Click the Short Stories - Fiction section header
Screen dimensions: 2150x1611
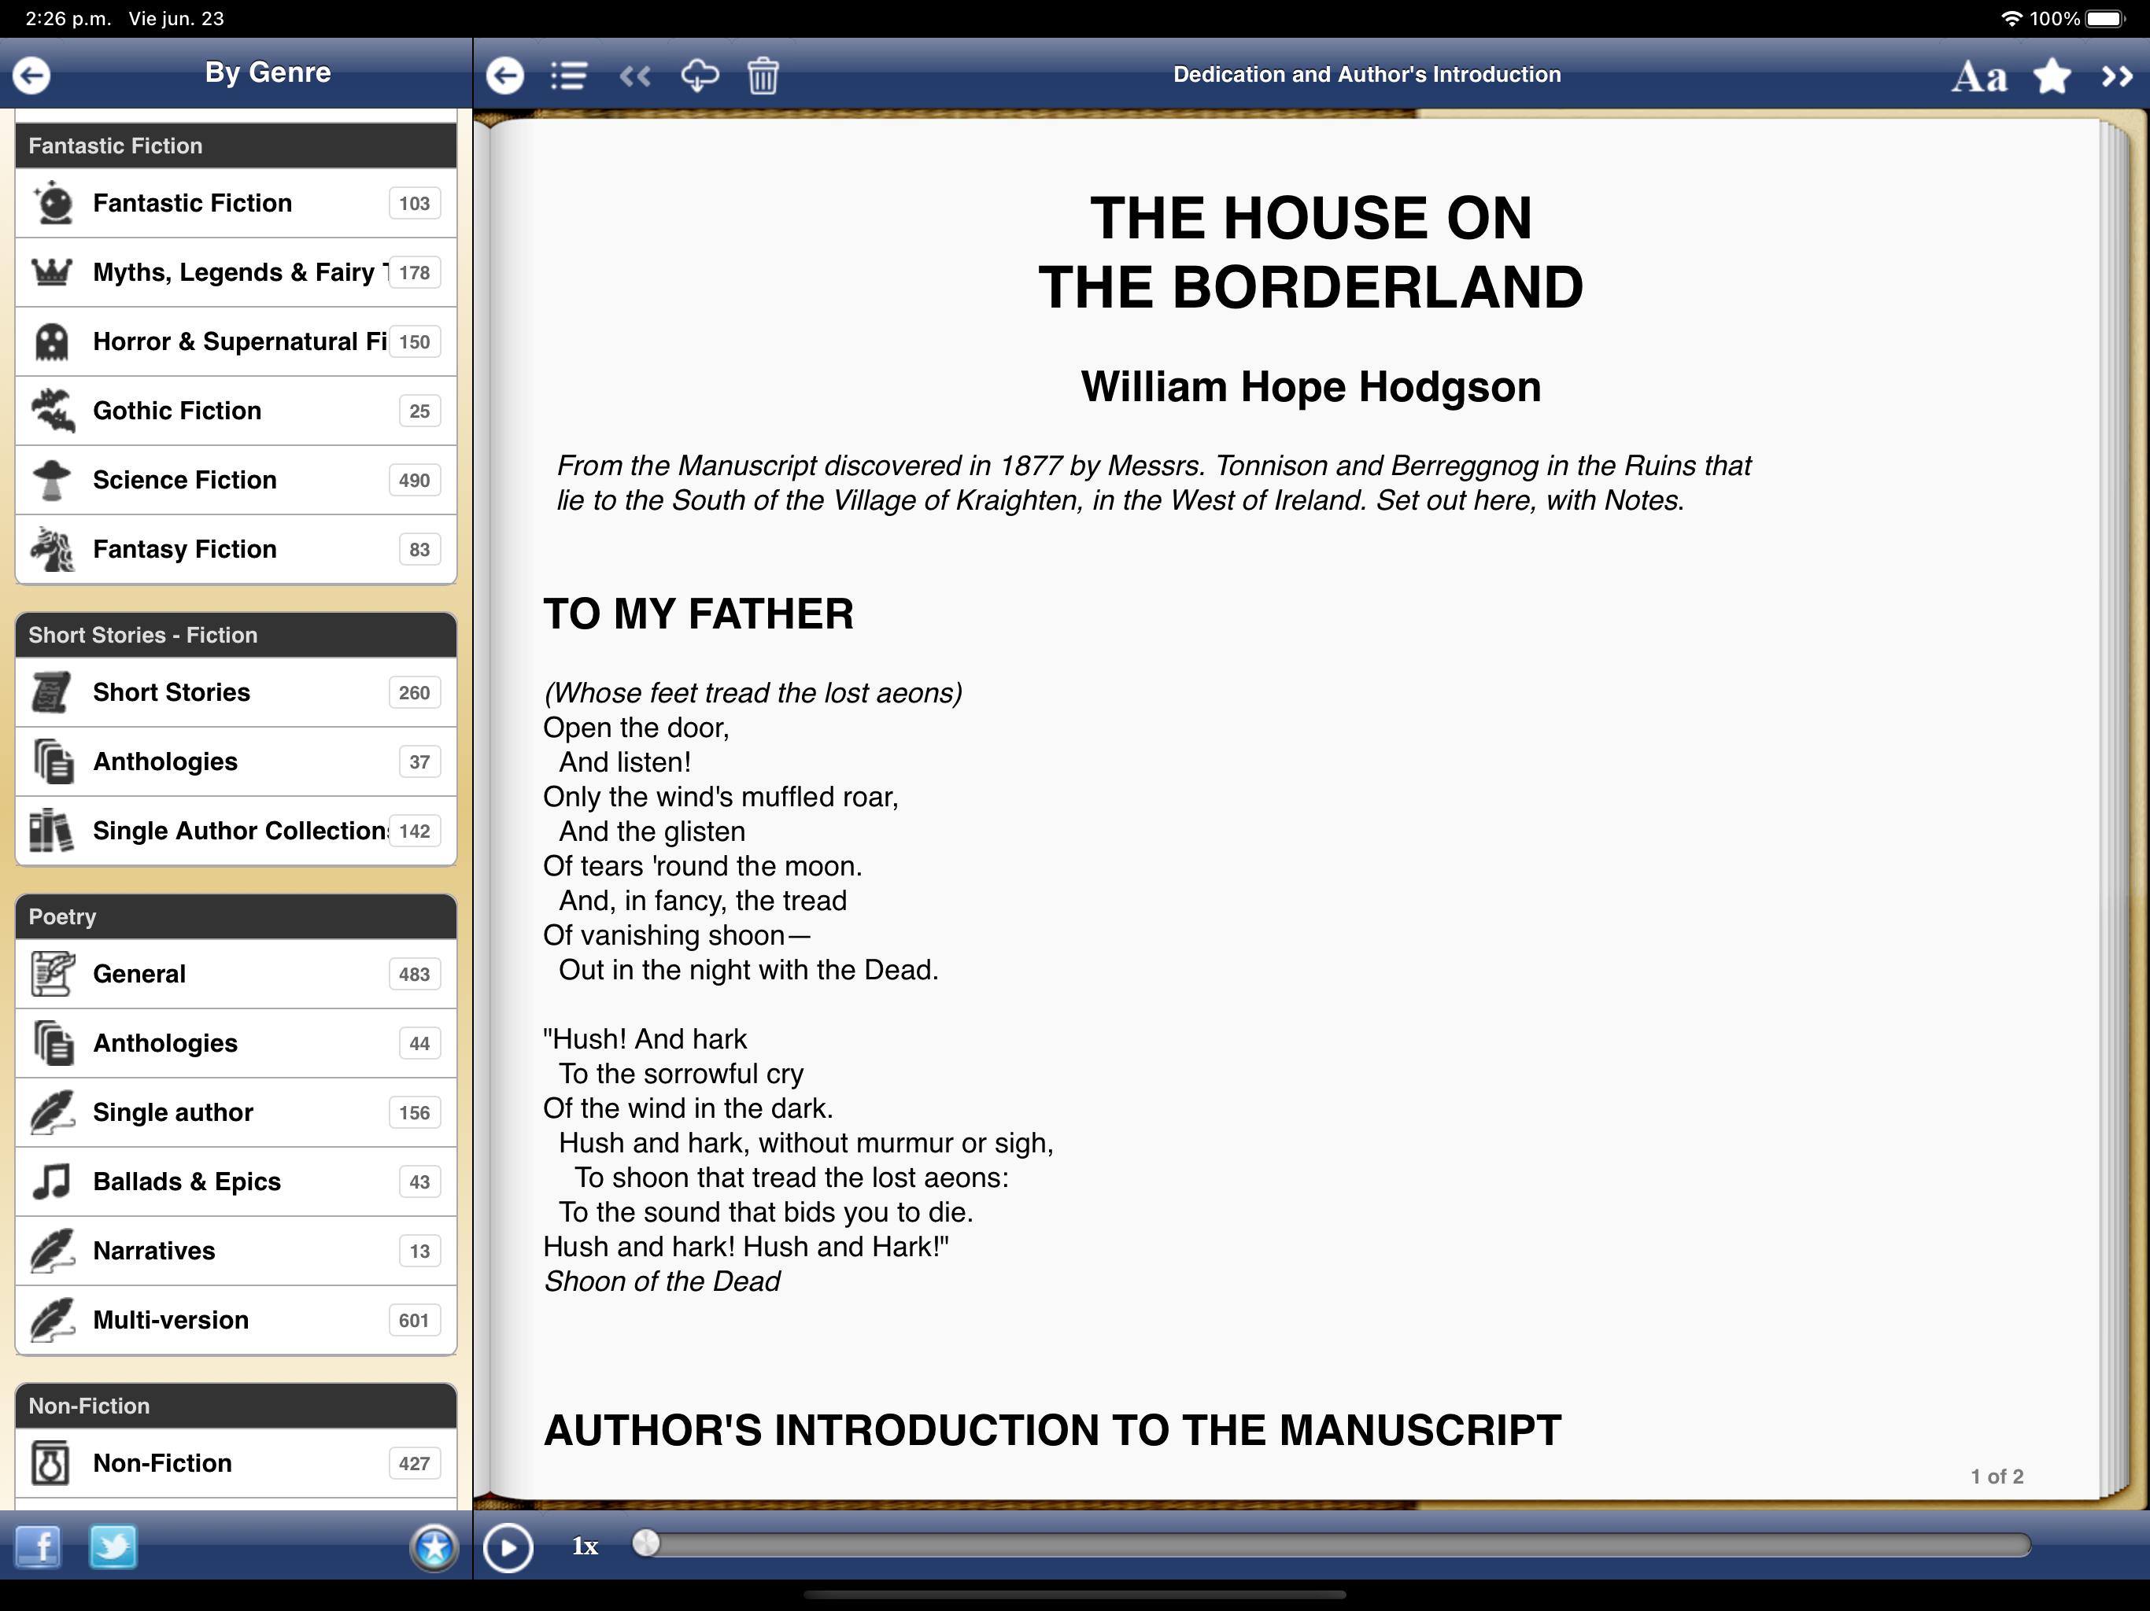pyautogui.click(x=236, y=635)
